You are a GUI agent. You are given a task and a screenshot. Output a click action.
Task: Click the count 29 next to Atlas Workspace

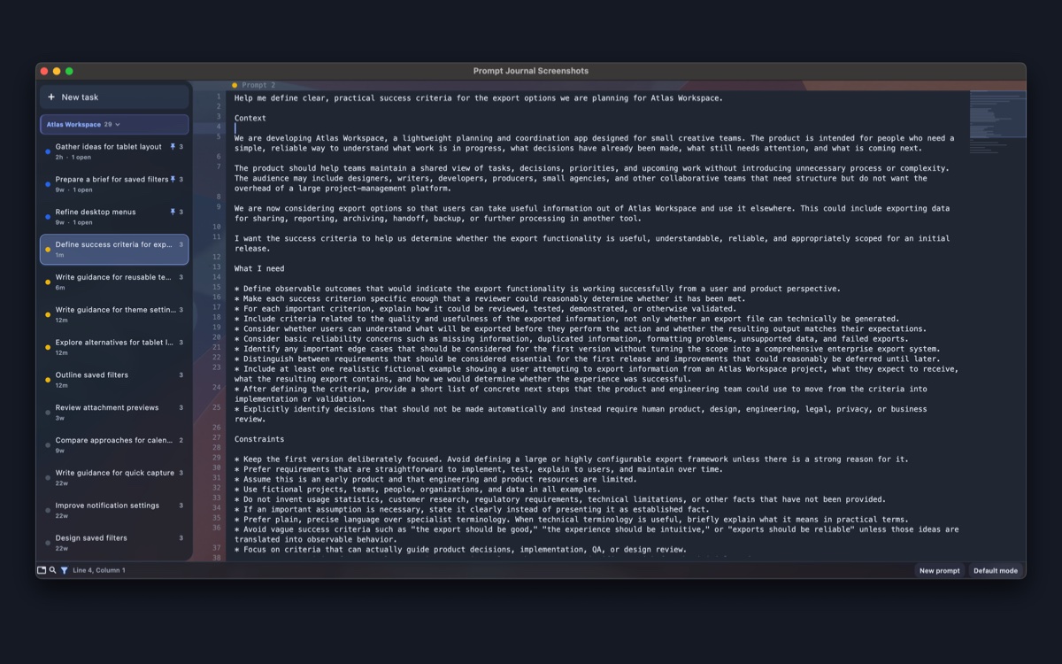(x=108, y=125)
